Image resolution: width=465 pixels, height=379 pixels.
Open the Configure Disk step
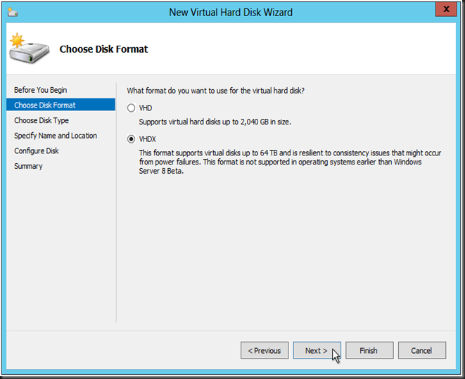click(x=37, y=150)
